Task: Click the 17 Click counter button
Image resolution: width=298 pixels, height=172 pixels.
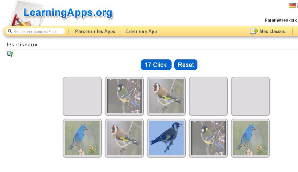Action: (156, 65)
